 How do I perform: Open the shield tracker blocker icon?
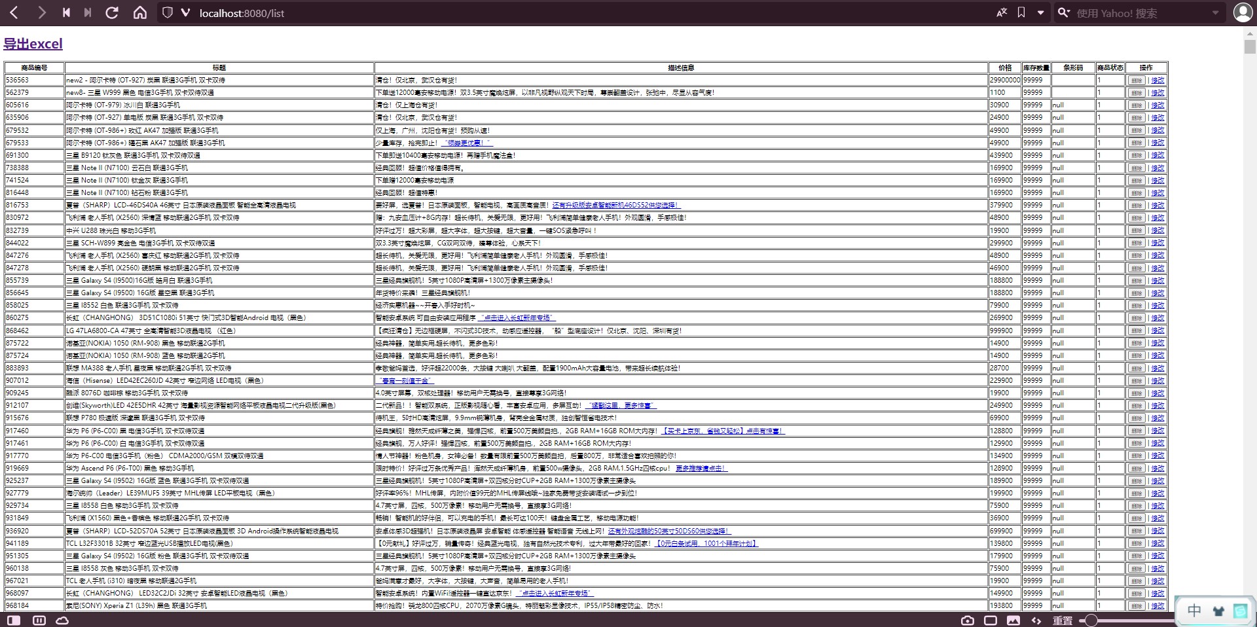pos(168,12)
